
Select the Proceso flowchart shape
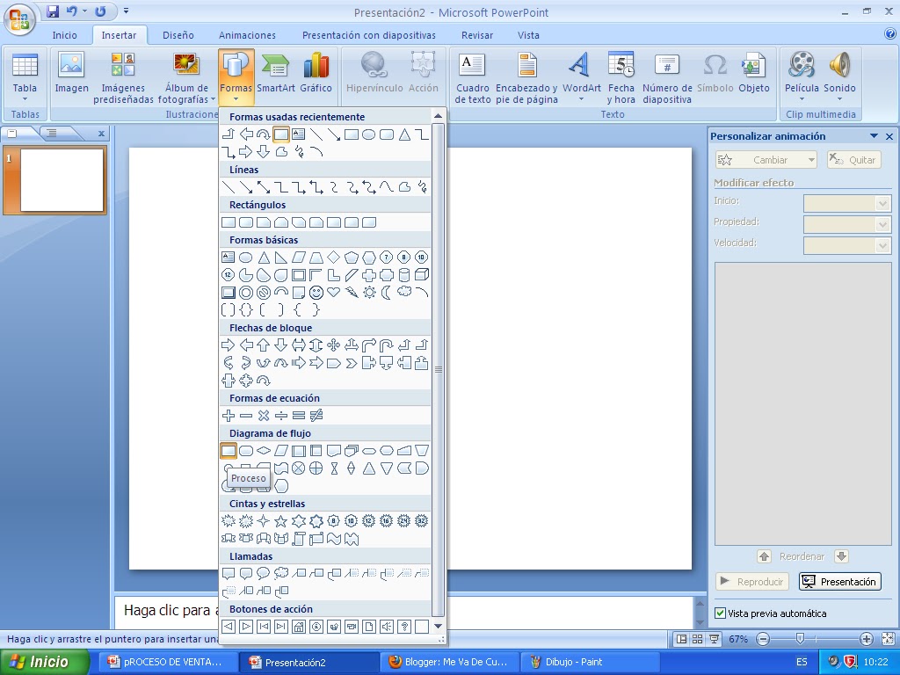point(229,451)
